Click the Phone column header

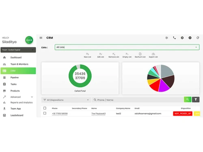click(55, 108)
